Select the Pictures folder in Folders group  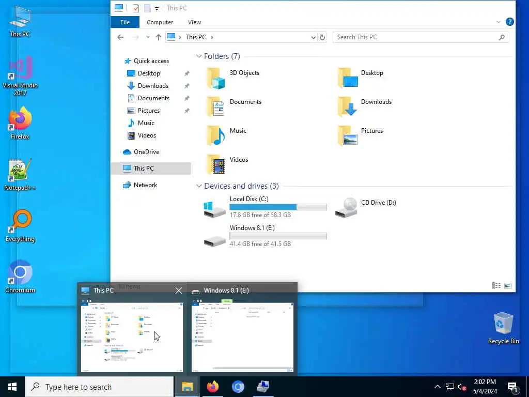pos(360,136)
